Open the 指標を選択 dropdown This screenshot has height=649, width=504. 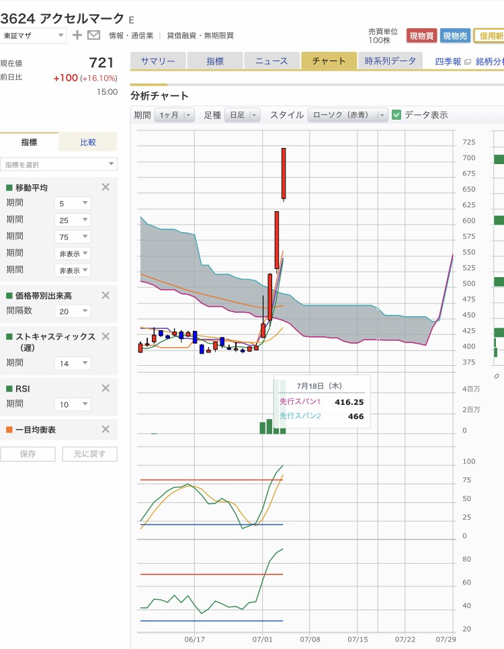58,164
